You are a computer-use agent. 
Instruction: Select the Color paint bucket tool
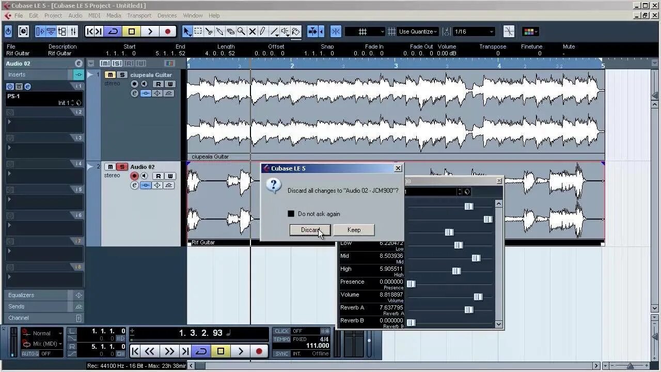(x=296, y=32)
